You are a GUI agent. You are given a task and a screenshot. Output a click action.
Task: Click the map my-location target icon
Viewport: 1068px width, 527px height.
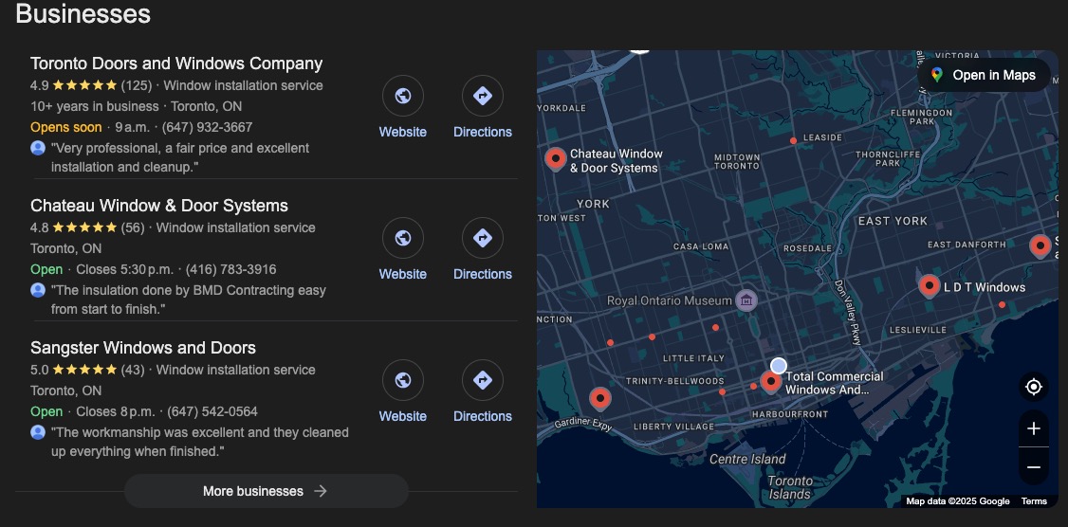point(1033,387)
